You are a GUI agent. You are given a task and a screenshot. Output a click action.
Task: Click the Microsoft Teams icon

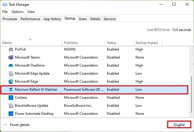click(x=11, y=57)
